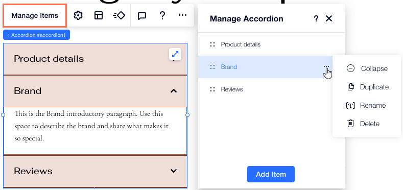The height and width of the screenshot is (190, 403).
Task: Click the Reviews accordion header title
Action: pyautogui.click(x=33, y=171)
